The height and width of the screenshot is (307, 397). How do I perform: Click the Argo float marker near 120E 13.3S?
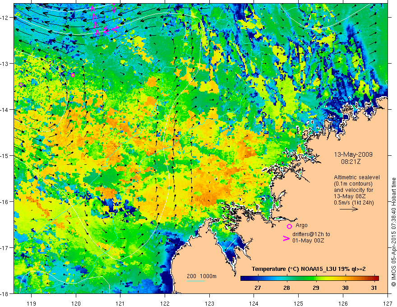click(x=73, y=75)
